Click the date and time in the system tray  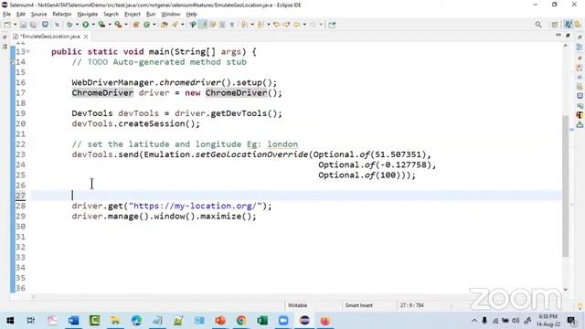point(548,321)
